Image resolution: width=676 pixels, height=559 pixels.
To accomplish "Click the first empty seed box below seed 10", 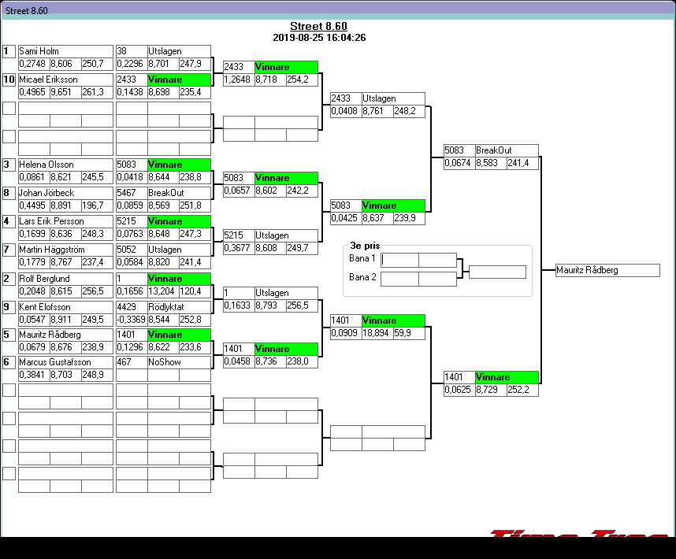I will (x=9, y=108).
